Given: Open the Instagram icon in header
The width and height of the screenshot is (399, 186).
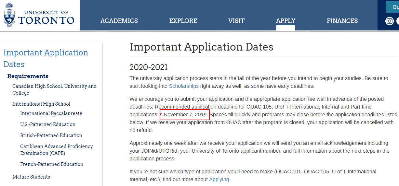Looking at the screenshot, I should [389, 21].
